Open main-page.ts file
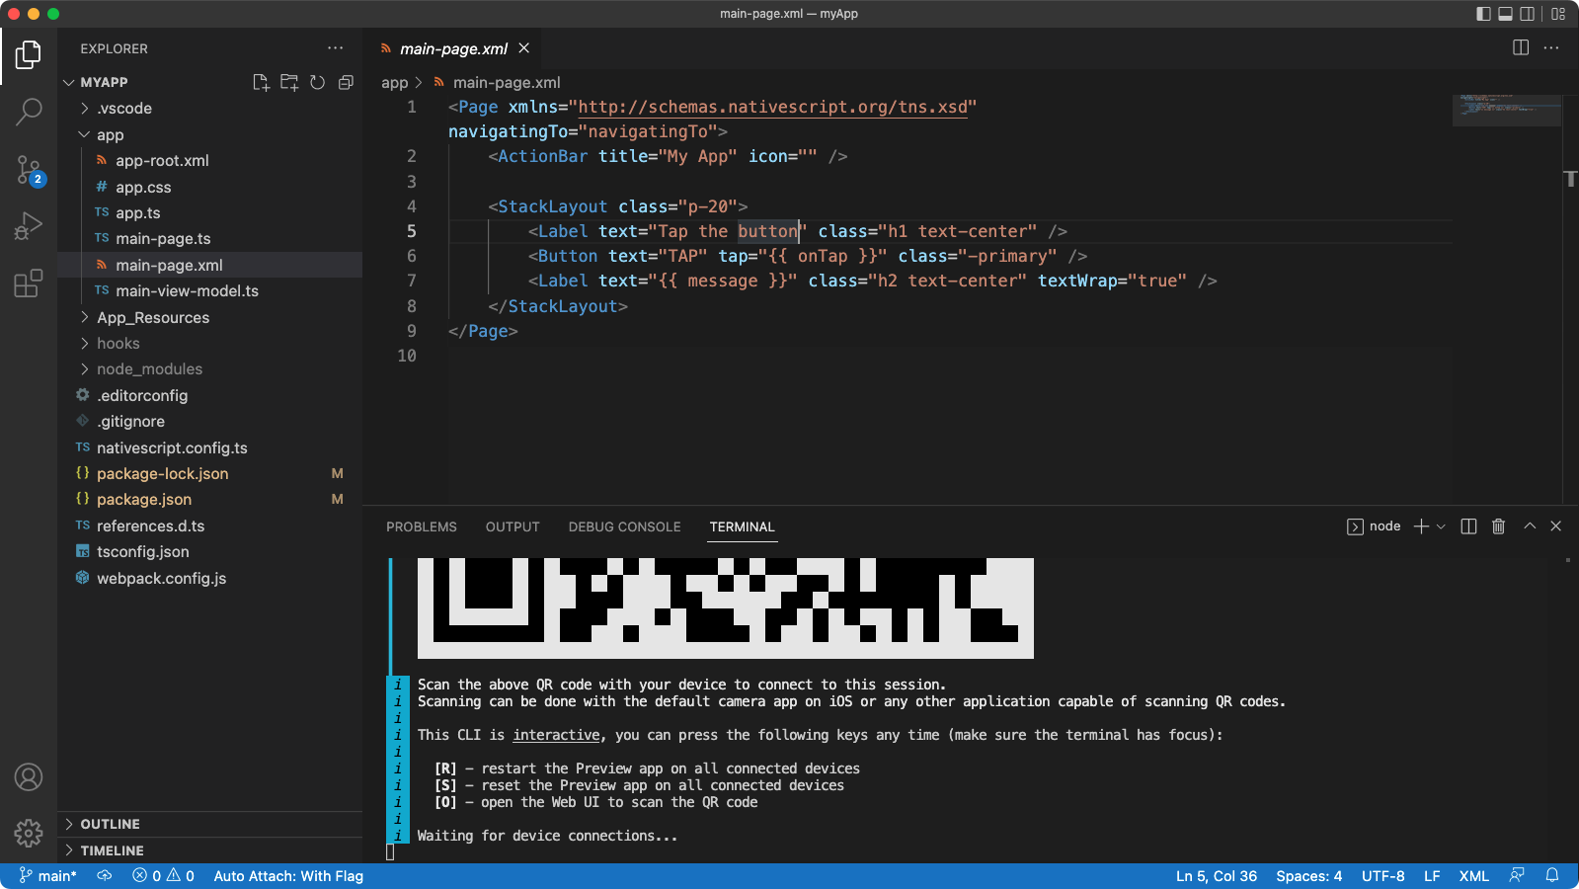Image resolution: width=1579 pixels, height=889 pixels. (210, 238)
